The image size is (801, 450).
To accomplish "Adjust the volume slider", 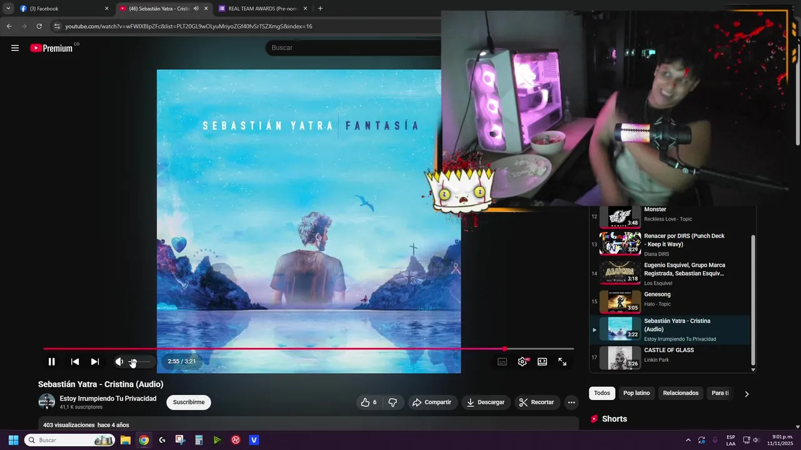I will click(140, 362).
